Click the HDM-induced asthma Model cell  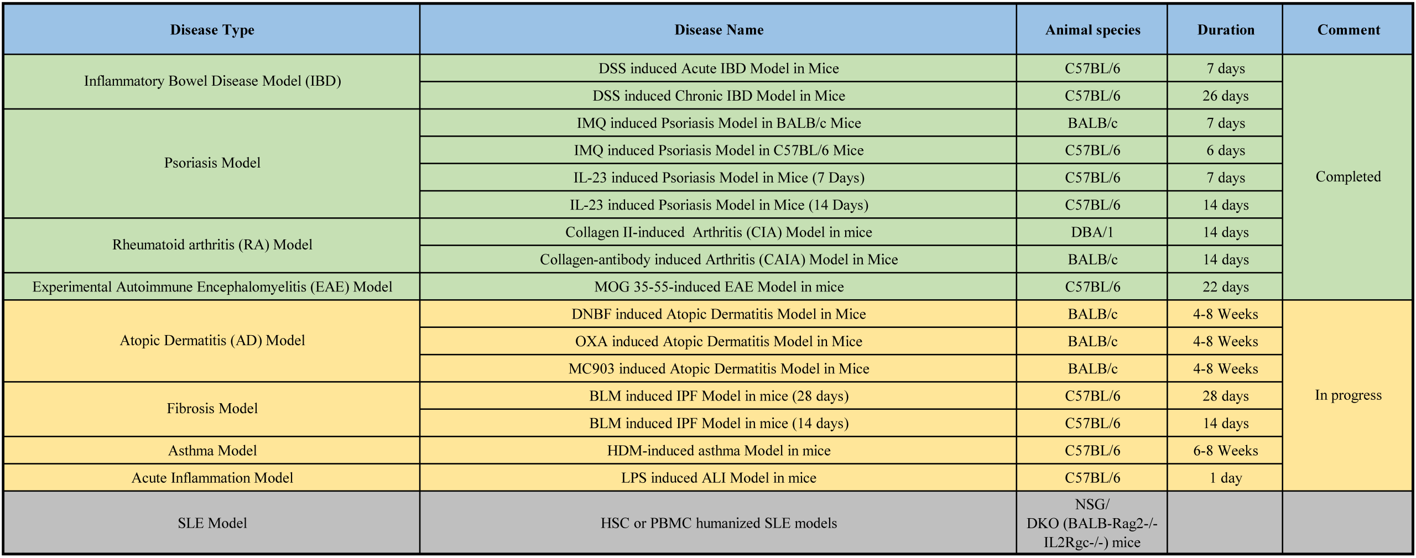(718, 451)
